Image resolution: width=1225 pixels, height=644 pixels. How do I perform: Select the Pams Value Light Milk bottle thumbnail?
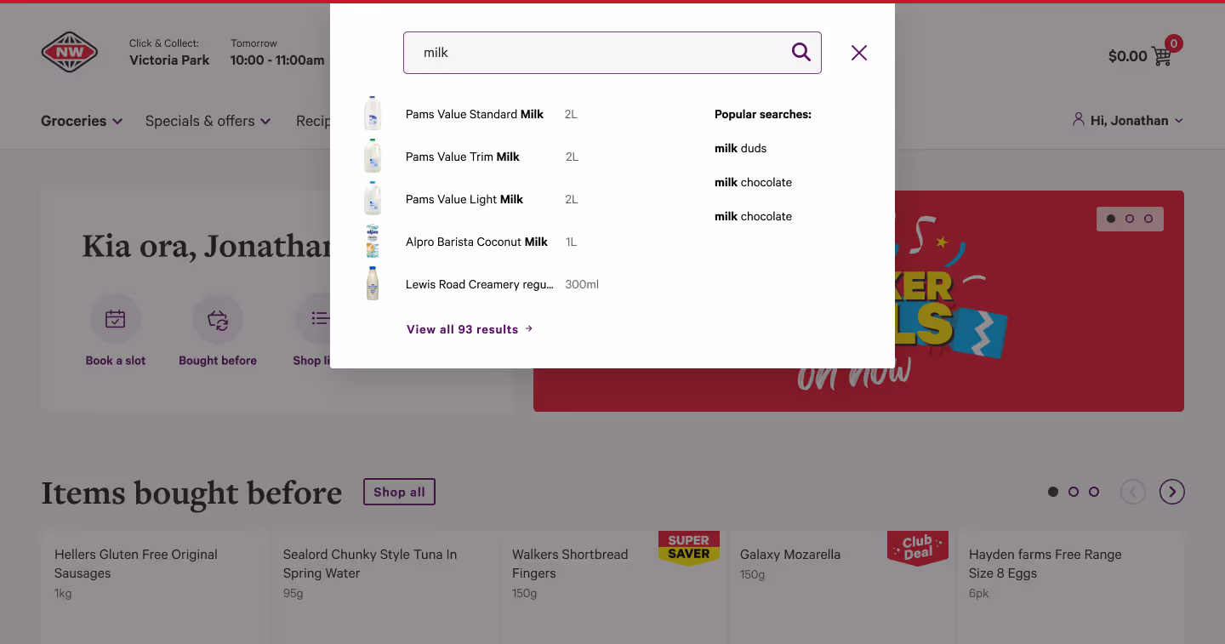pyautogui.click(x=373, y=198)
